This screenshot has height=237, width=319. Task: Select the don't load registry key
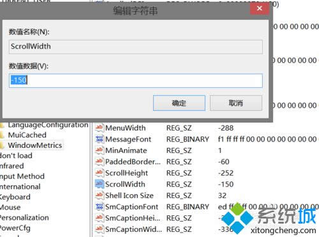pyautogui.click(x=16, y=155)
